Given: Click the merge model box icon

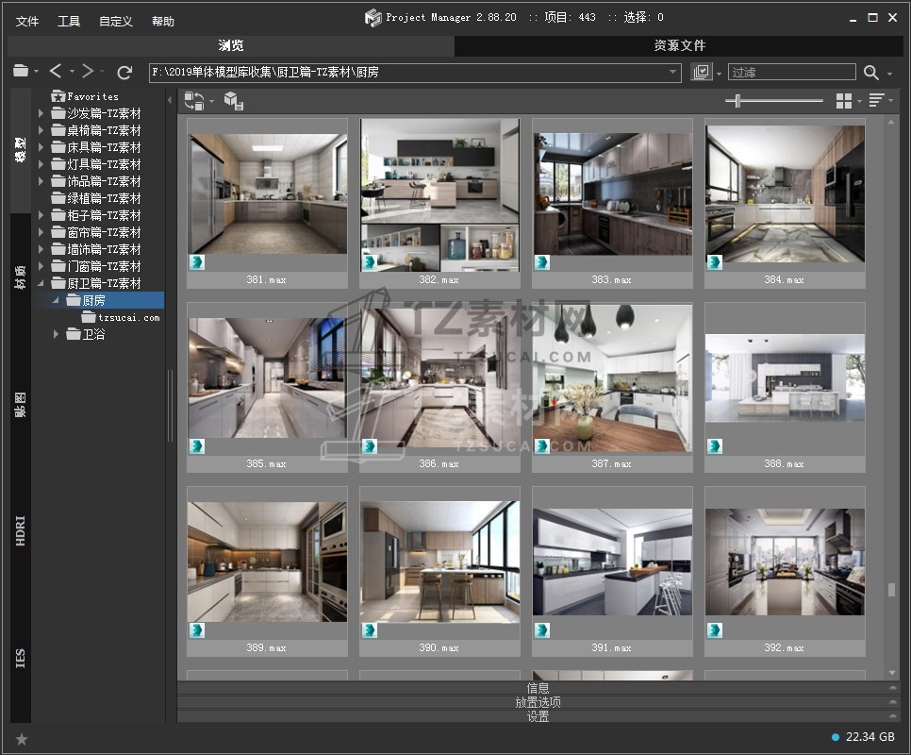Looking at the screenshot, I should [233, 100].
